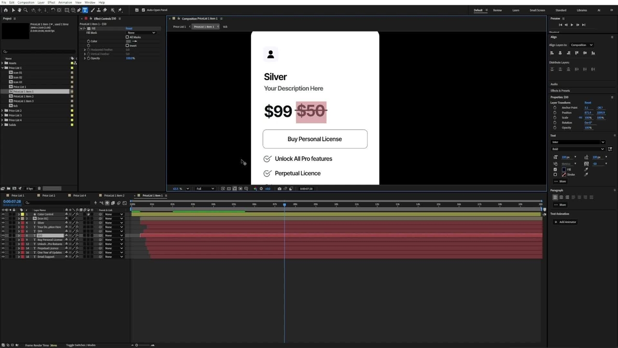Viewport: 618px width, 348px height.
Task: Click the Fill effect color swatch
Action: [x=128, y=41]
